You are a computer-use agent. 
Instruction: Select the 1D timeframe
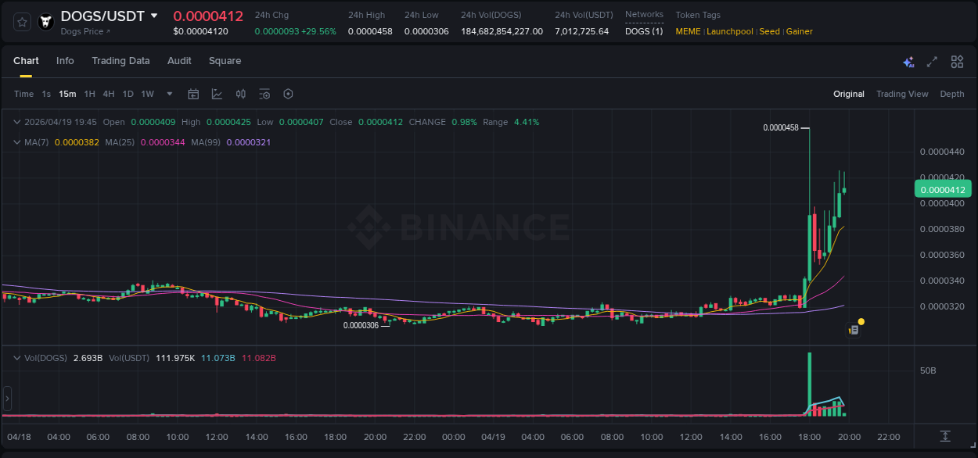click(128, 94)
